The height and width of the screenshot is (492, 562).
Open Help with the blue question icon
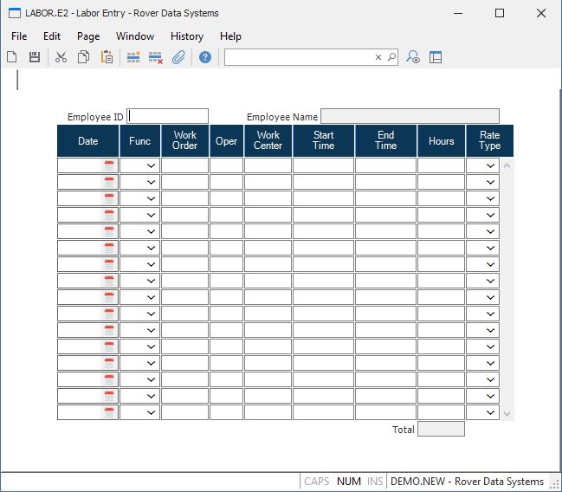(x=205, y=57)
